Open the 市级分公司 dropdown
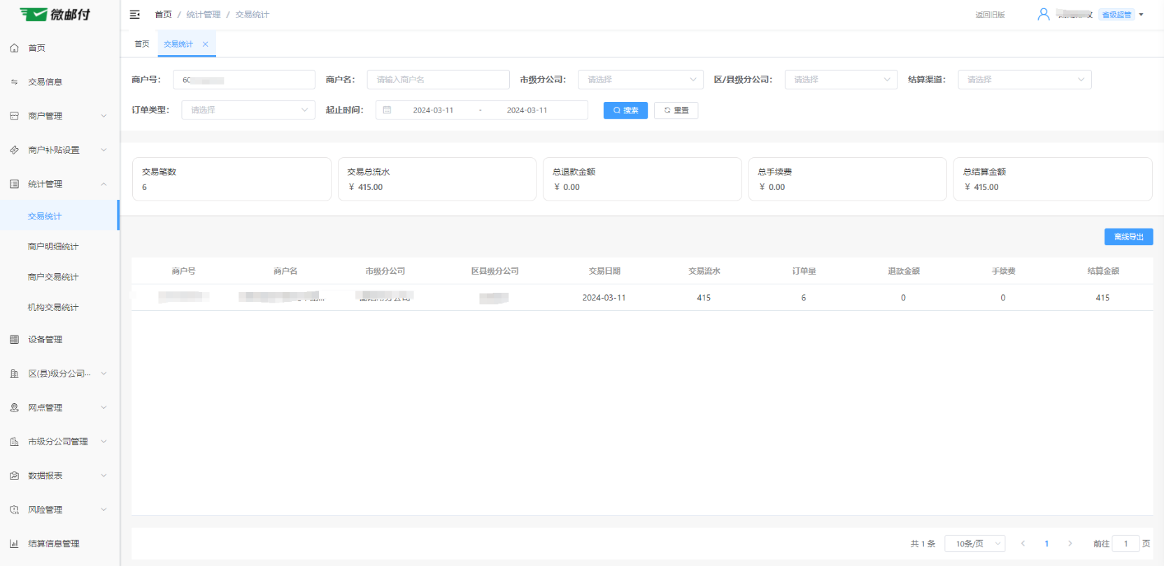The width and height of the screenshot is (1164, 566). (640, 80)
